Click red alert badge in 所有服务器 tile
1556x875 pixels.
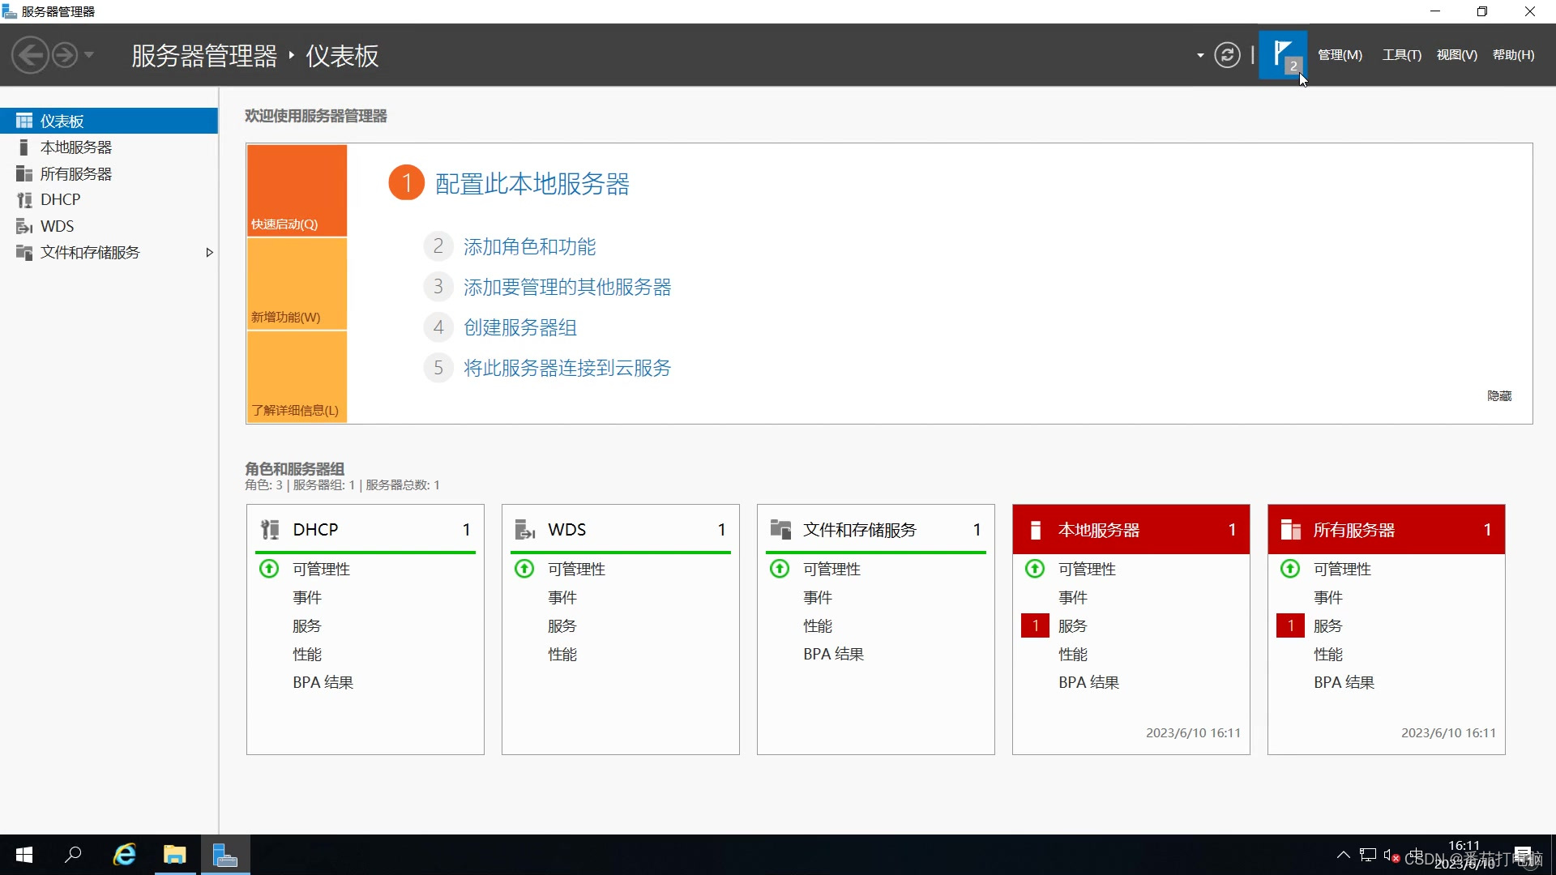coord(1290,625)
